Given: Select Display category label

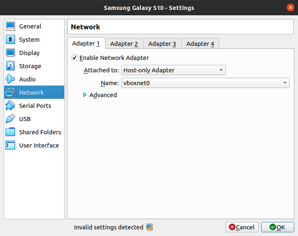Looking at the screenshot, I should pyautogui.click(x=29, y=53).
